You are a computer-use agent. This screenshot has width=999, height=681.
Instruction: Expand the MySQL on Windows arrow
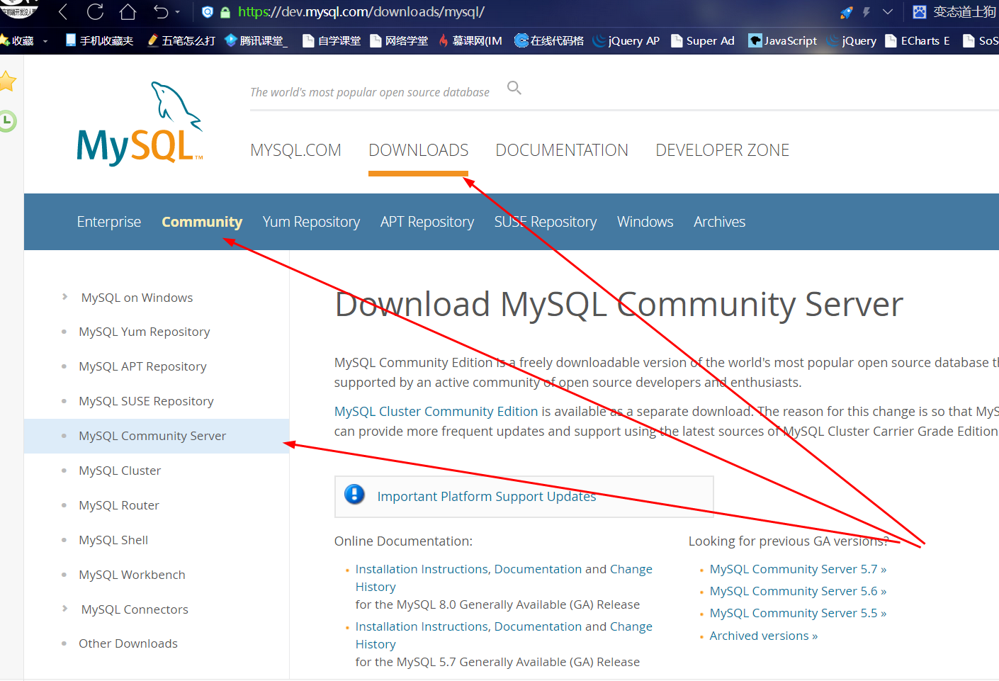pos(64,297)
